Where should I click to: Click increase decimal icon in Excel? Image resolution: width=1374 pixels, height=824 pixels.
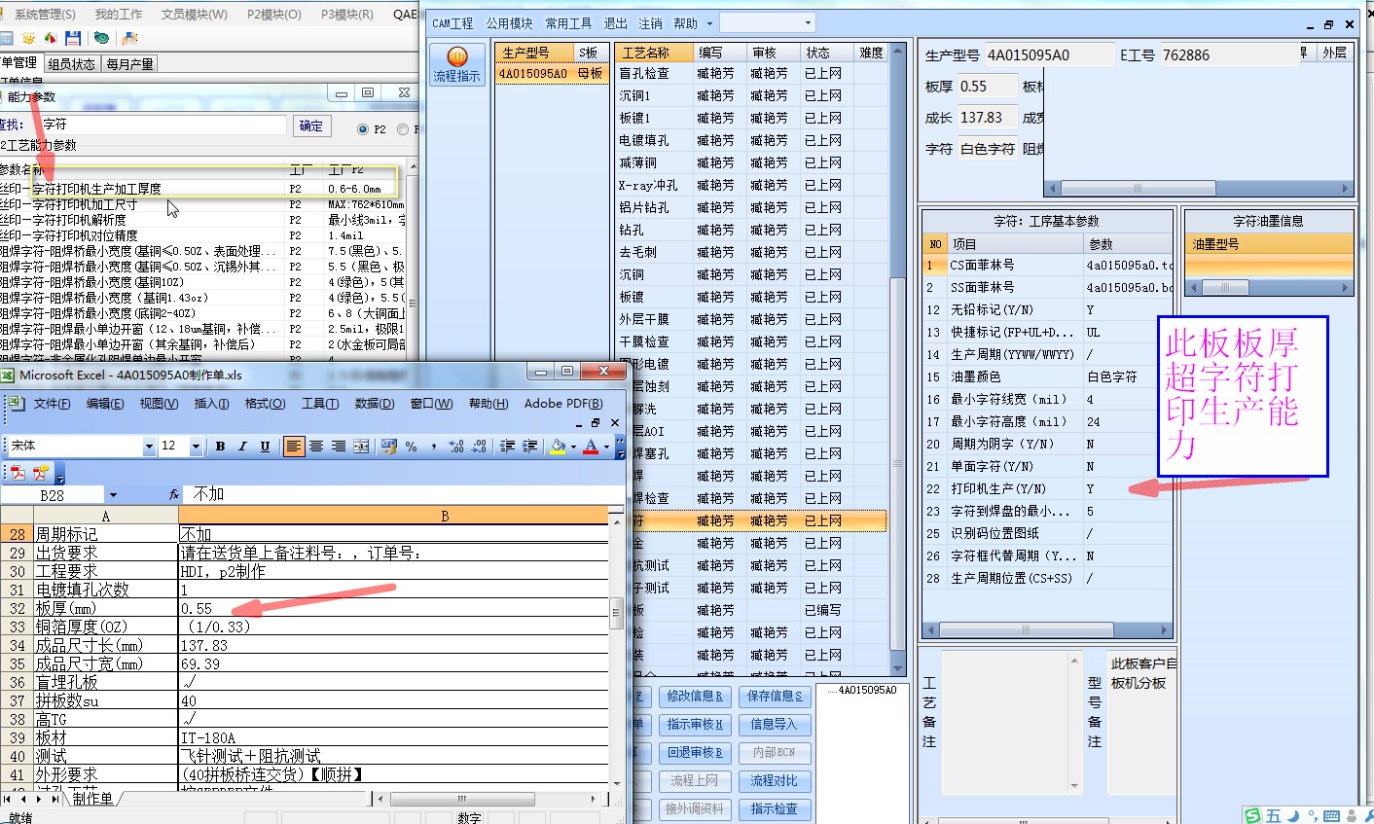point(455,447)
